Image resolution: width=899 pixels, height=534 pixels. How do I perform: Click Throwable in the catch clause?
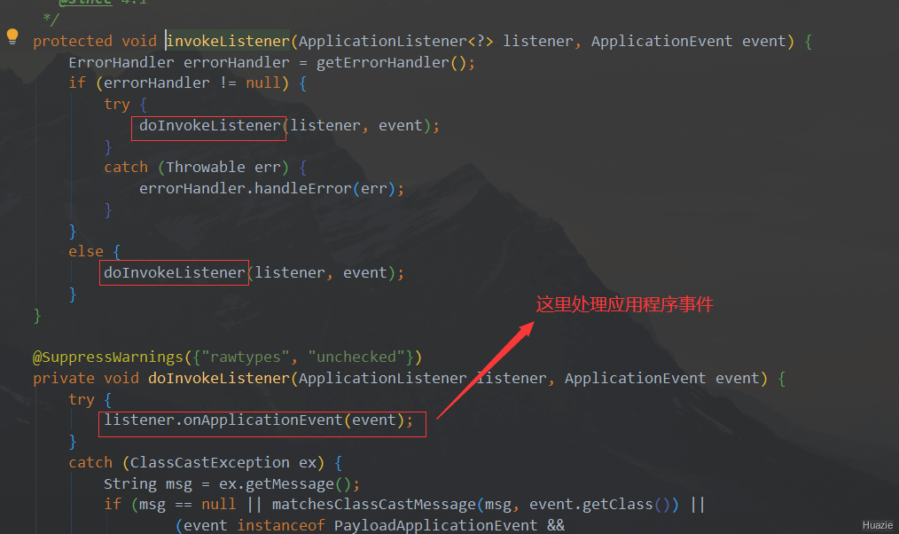coord(206,168)
